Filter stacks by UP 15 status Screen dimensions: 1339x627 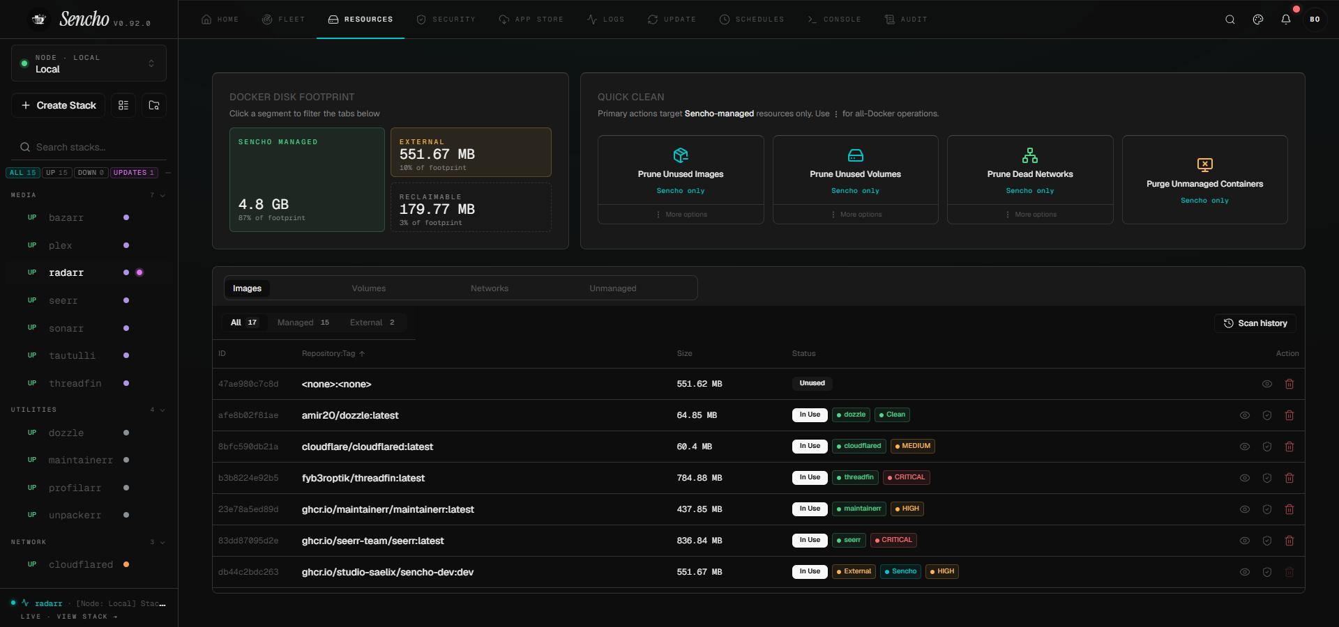click(x=57, y=173)
